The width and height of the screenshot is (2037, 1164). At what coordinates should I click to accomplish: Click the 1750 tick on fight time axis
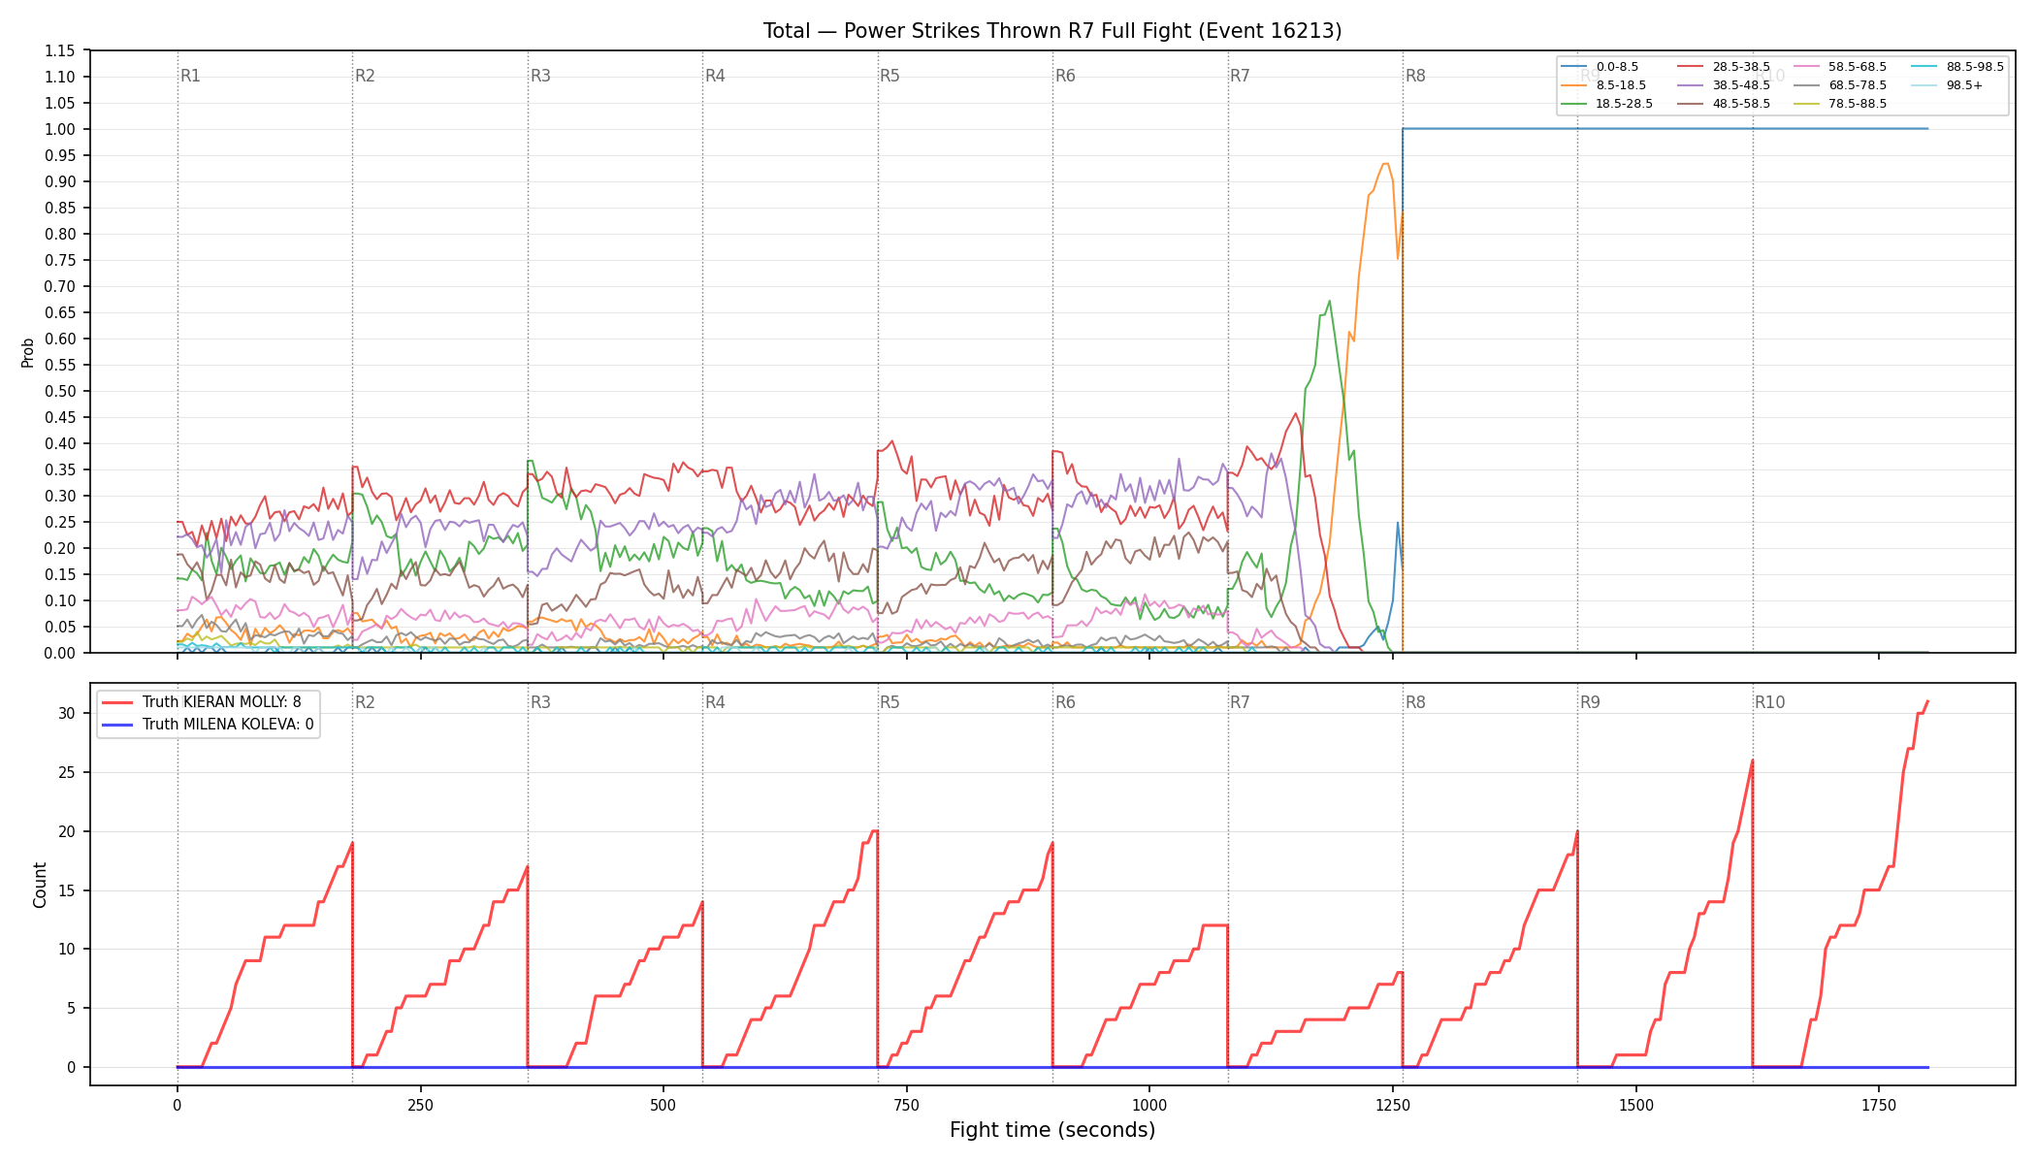1879,1105
